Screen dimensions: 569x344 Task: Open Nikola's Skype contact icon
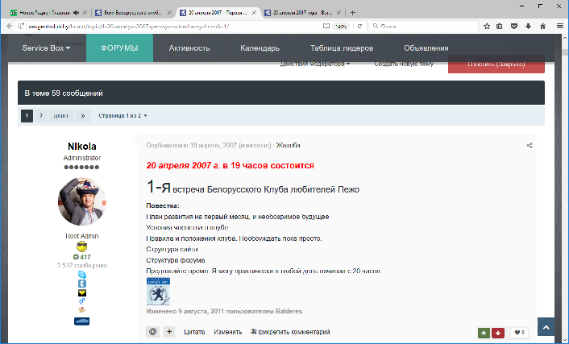82,275
